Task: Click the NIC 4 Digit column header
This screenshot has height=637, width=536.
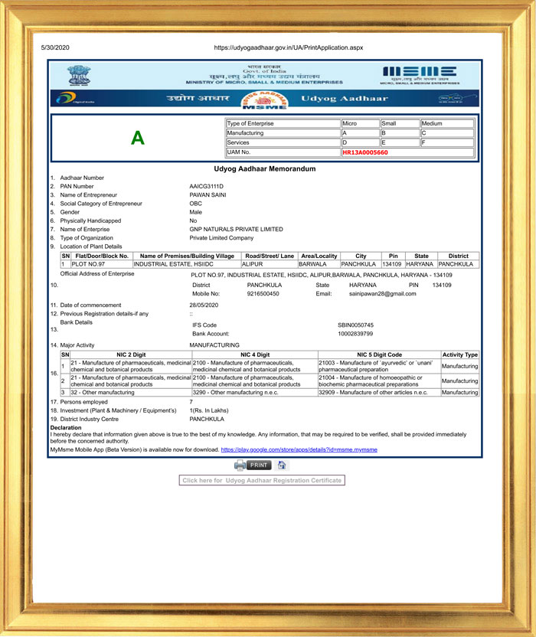Action: [255, 354]
